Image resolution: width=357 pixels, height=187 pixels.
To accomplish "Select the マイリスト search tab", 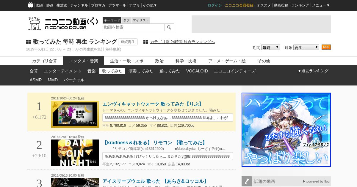I will pyautogui.click(x=141, y=20).
